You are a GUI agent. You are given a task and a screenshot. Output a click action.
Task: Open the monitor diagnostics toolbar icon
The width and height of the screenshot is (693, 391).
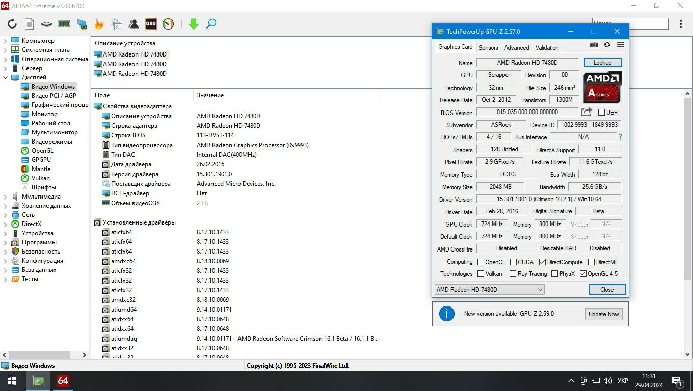pyautogui.click(x=82, y=24)
